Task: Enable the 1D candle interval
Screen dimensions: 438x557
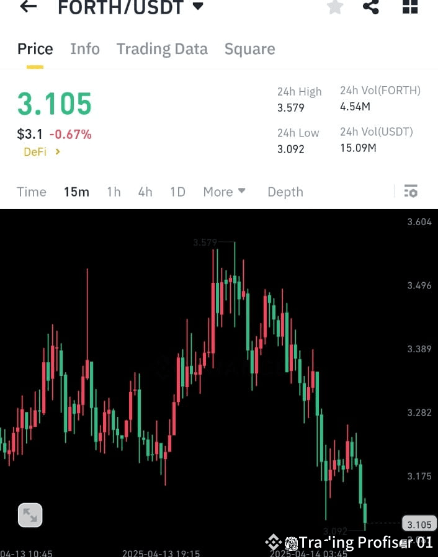Action: pos(177,192)
